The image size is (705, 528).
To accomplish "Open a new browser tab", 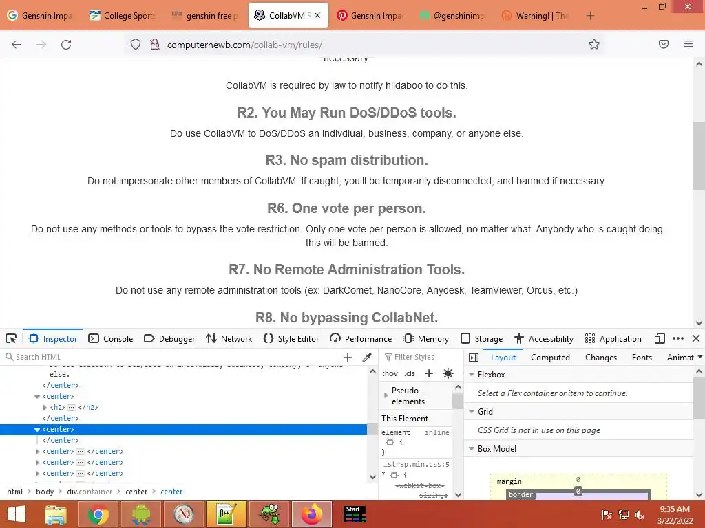I will click(590, 16).
